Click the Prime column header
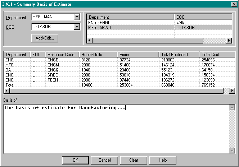239x167 pixels. click(x=138, y=55)
